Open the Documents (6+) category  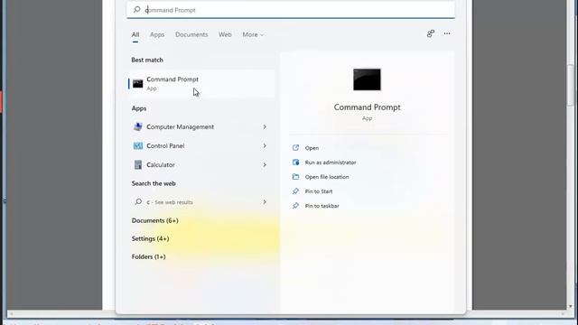[154, 220]
